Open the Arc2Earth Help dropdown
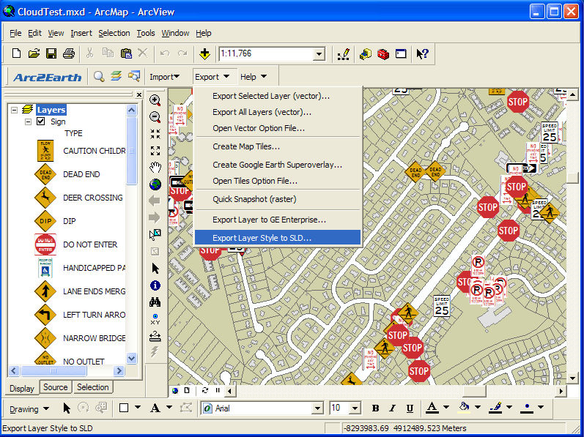The width and height of the screenshot is (584, 437). pos(254,77)
